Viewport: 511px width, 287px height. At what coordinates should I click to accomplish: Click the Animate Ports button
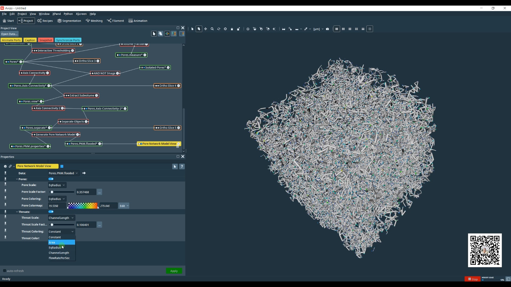pos(11,40)
